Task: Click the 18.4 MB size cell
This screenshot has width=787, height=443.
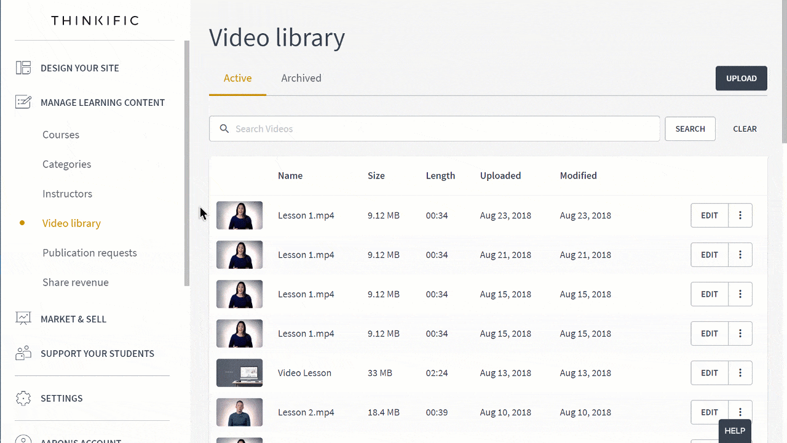Action: 384,412
